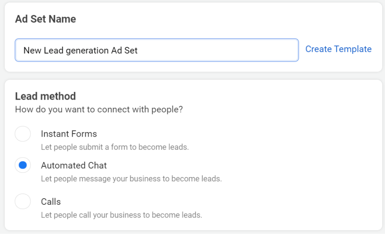This screenshot has width=385, height=234.
Task: Click the Instant Forms description text
Action: tap(113, 147)
